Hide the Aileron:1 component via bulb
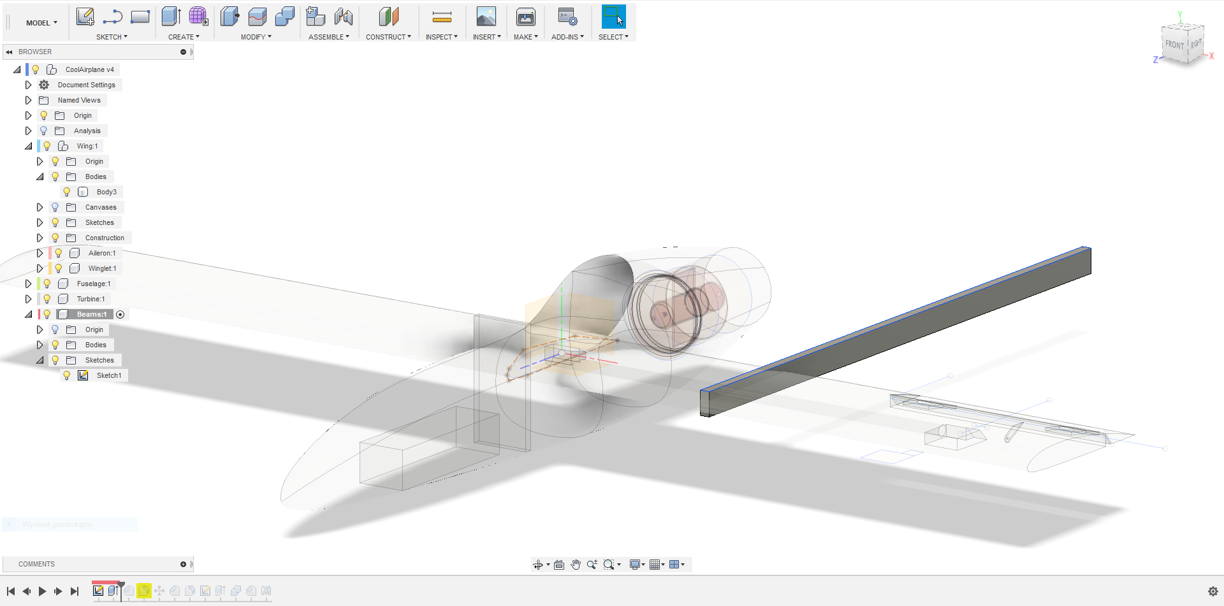The image size is (1224, 606). coord(59,253)
